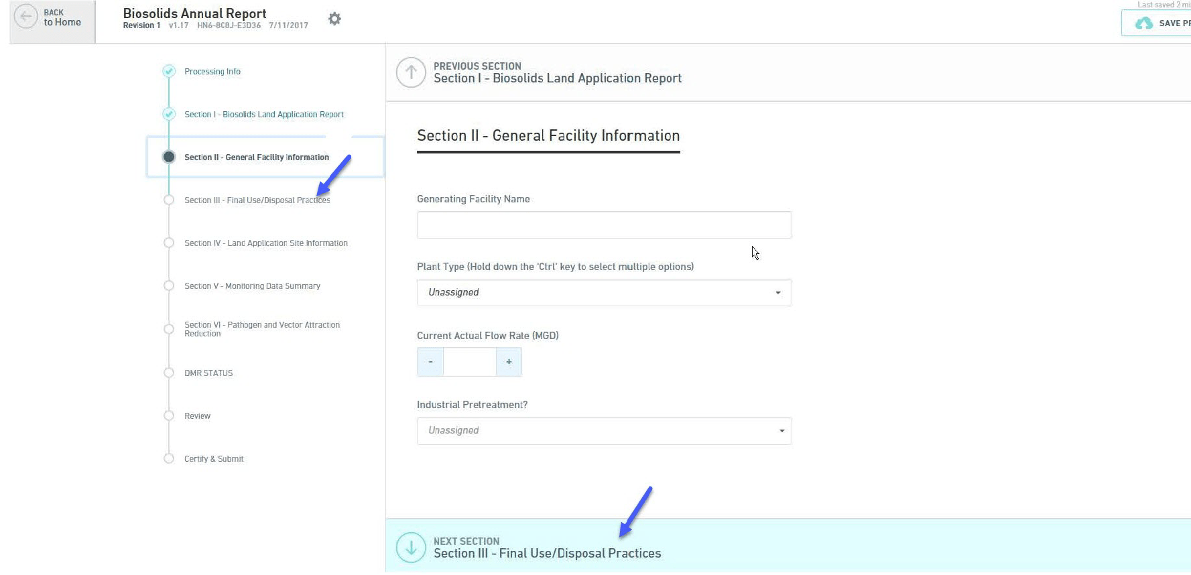The image size is (1191, 575).
Task: Open the Plant Type dropdown
Action: (x=604, y=293)
